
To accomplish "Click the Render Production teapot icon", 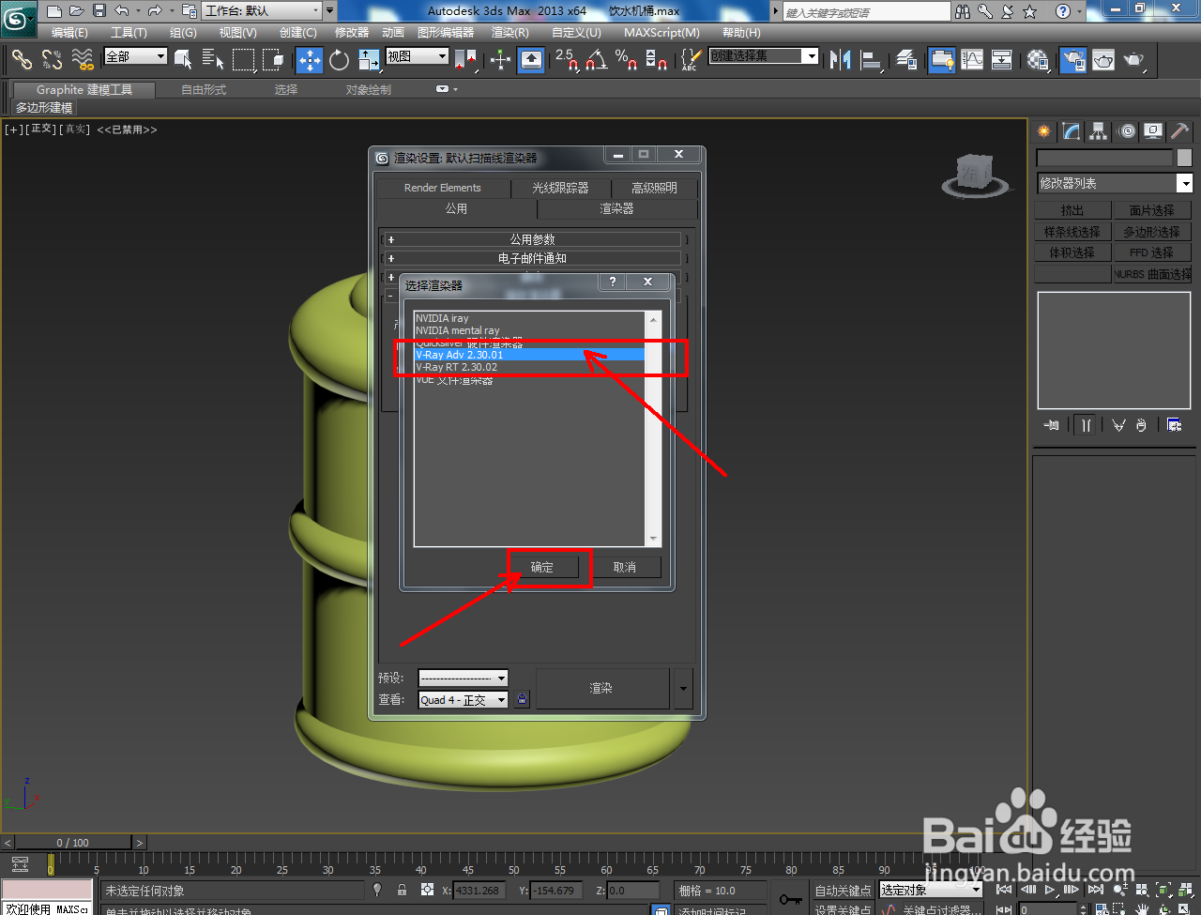I will [1133, 60].
